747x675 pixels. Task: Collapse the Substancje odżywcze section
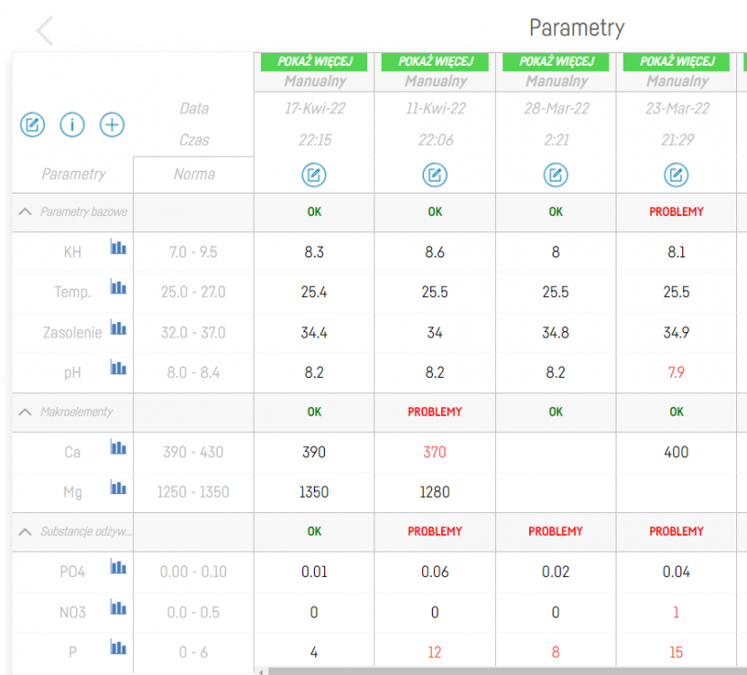25,532
